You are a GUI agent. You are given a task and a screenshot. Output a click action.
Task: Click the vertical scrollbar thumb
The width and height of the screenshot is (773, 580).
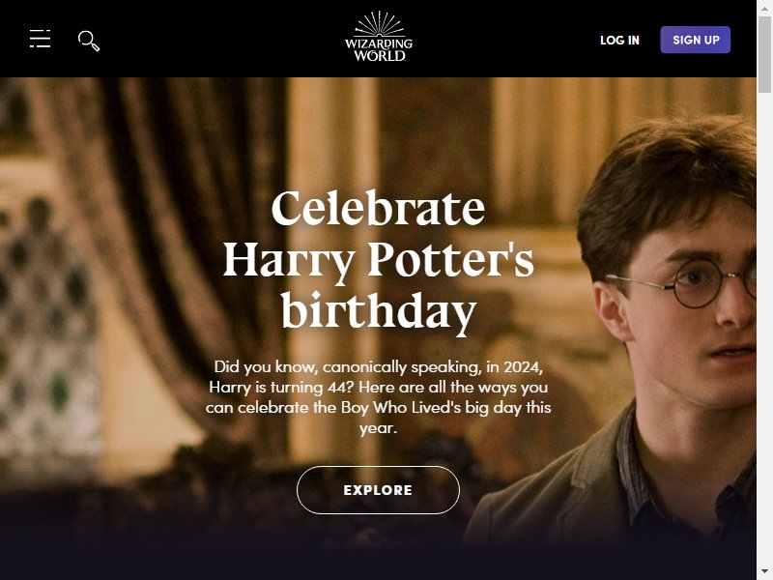tap(764, 54)
